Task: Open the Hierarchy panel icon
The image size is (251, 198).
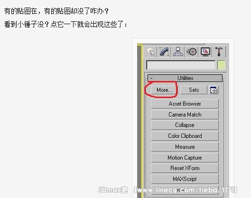Action: tap(177, 52)
